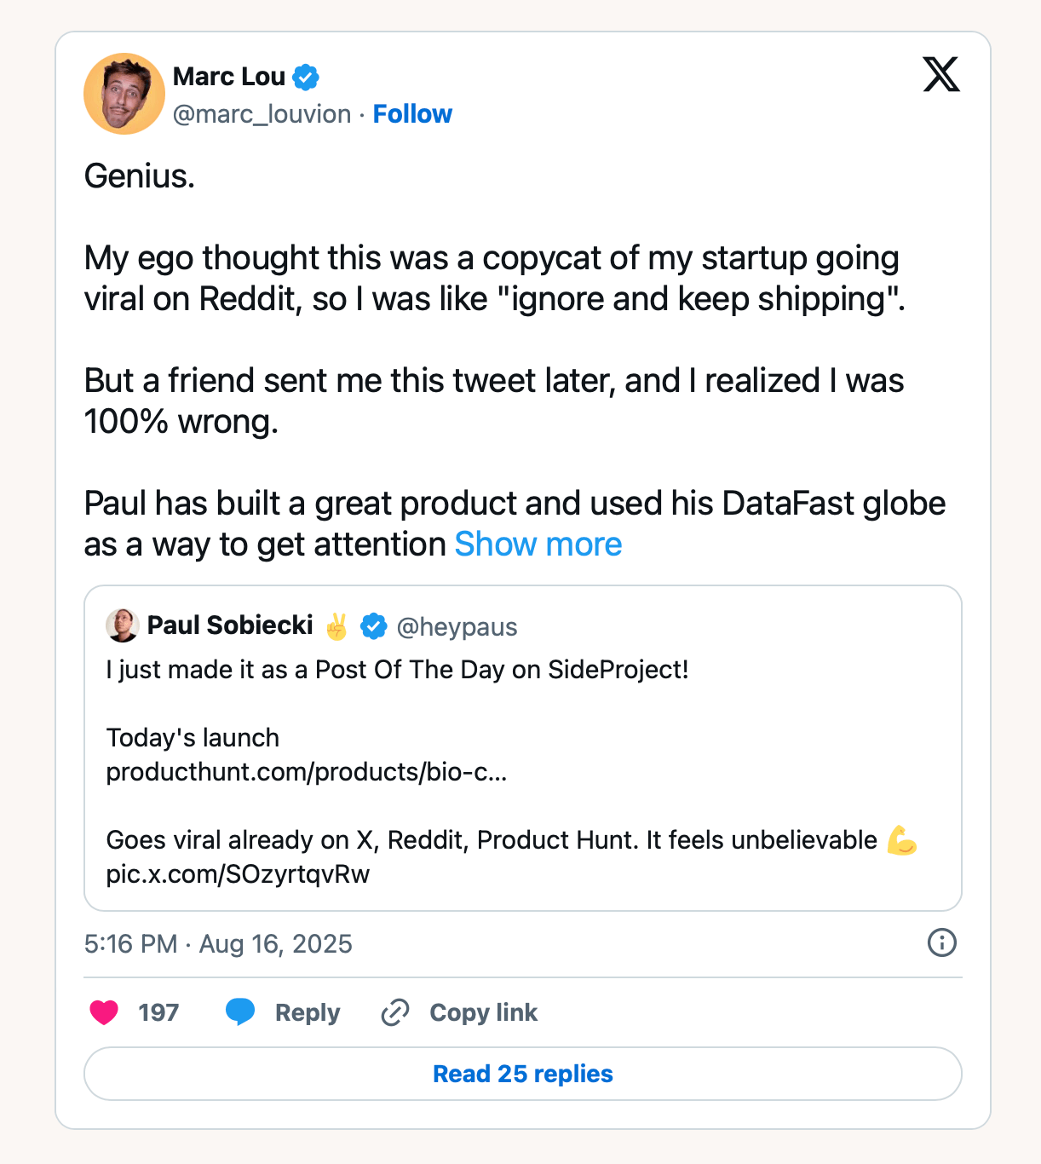Expand the tweet with Show more
This screenshot has height=1164, width=1041.
(x=538, y=544)
